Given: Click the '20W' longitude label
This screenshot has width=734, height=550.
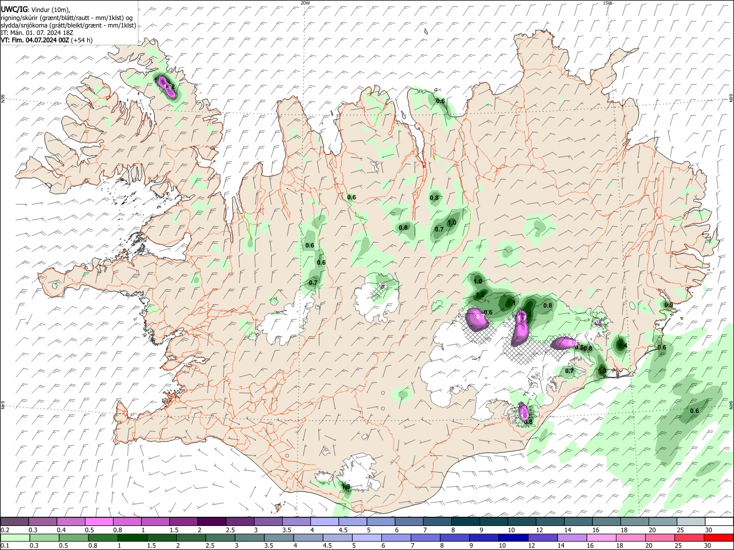Looking at the screenshot, I should (305, 2).
